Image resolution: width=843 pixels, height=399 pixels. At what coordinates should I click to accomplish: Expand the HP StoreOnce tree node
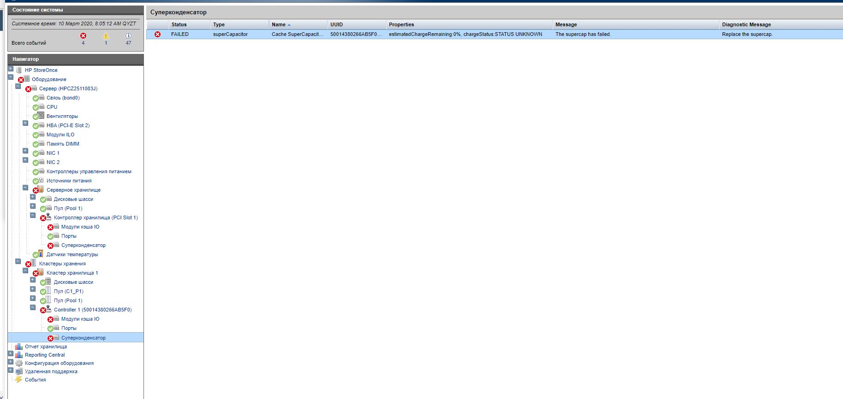pos(11,69)
